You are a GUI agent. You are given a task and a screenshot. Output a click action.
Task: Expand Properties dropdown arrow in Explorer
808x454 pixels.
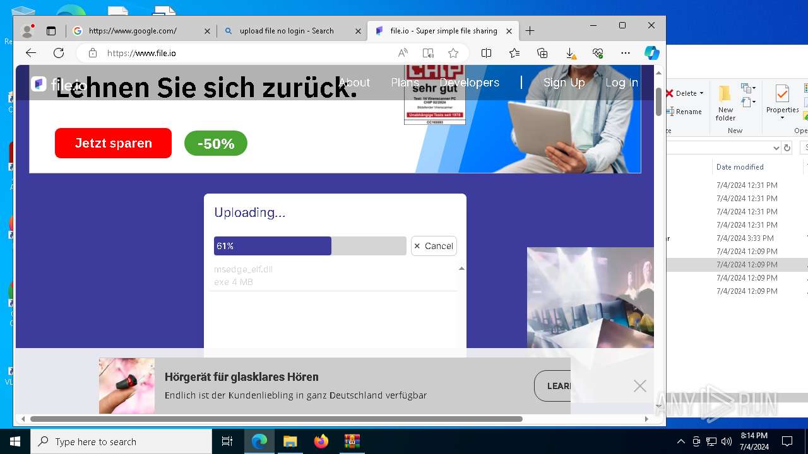coord(782,118)
